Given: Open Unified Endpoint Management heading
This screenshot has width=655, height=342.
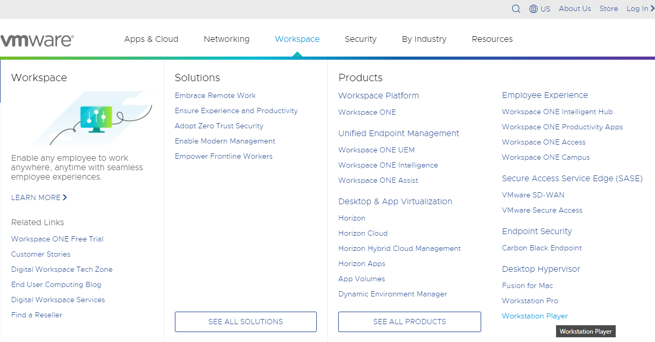Looking at the screenshot, I should 398,133.
